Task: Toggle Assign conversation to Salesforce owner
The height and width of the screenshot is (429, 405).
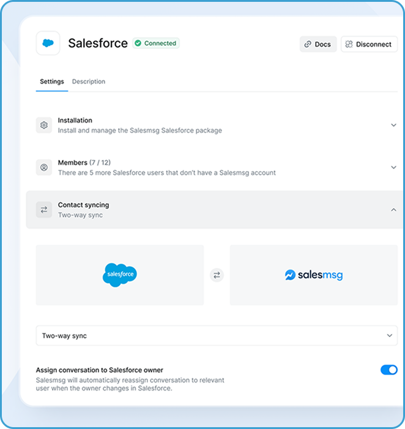Action: pos(389,370)
